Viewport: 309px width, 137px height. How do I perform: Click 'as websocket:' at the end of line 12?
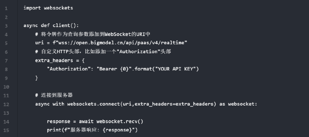click(x=238, y=104)
